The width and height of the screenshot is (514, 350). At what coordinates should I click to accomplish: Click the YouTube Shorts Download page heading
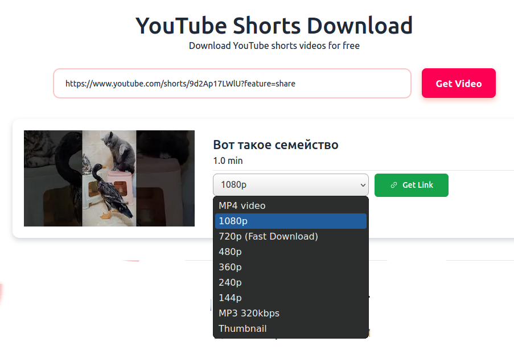pos(274,25)
